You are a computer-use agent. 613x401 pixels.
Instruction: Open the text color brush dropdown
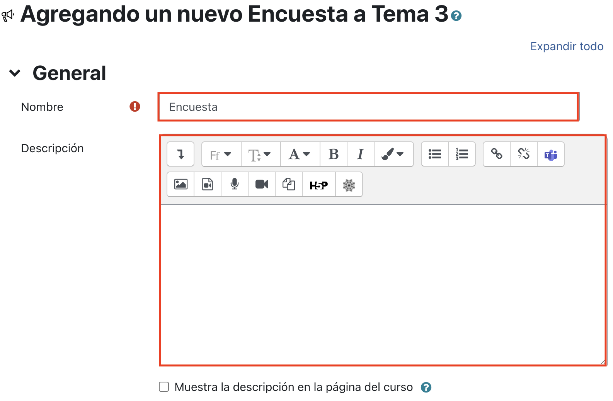tap(393, 154)
